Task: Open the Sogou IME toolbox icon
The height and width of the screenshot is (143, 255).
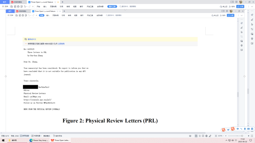Action: click(x=252, y=129)
